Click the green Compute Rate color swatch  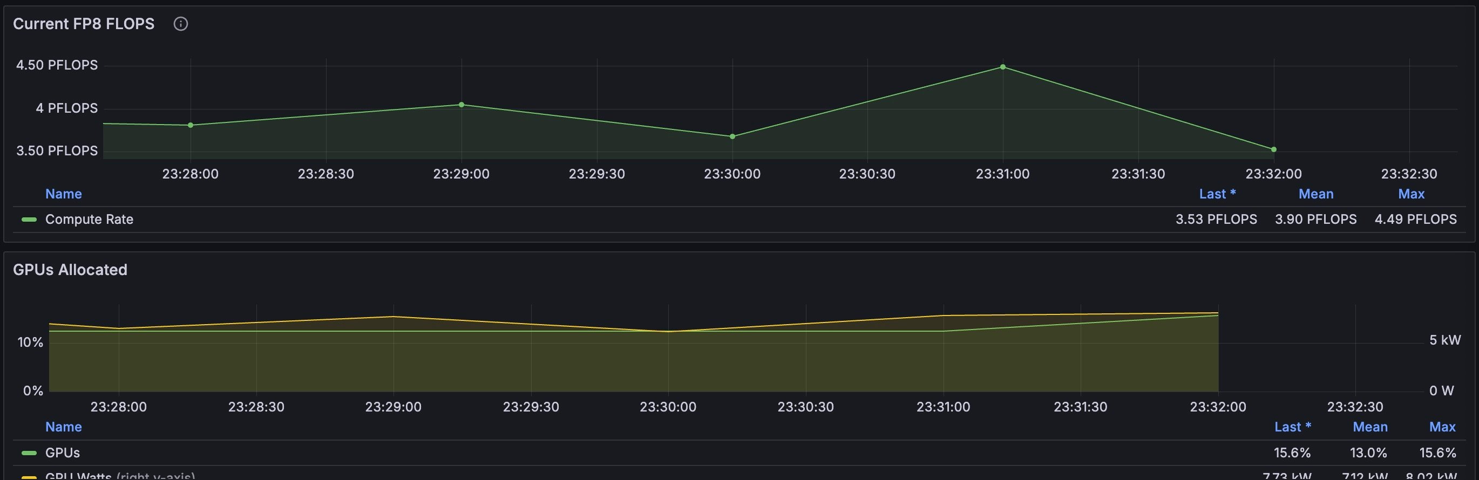coord(29,219)
